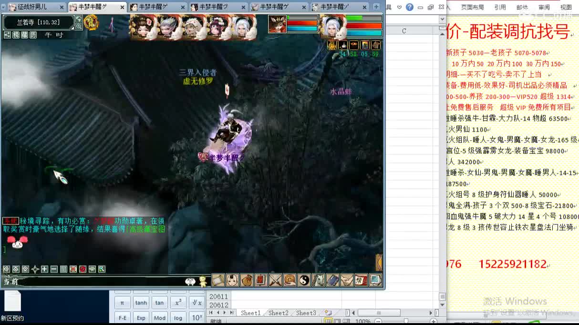Click the calculator tanh button

tap(141, 303)
